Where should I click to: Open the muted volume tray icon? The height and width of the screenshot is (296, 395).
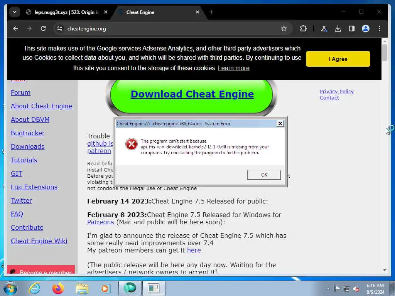tap(356, 289)
